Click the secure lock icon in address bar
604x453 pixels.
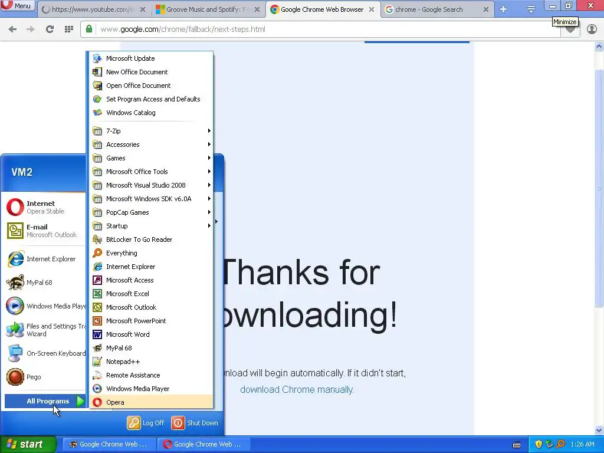pos(89,29)
